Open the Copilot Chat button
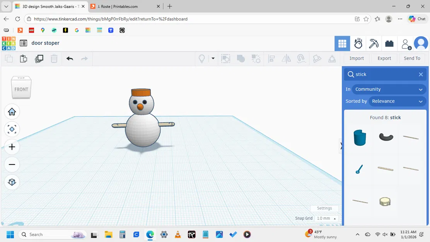Screen dimensions: 430x242 point(417,19)
